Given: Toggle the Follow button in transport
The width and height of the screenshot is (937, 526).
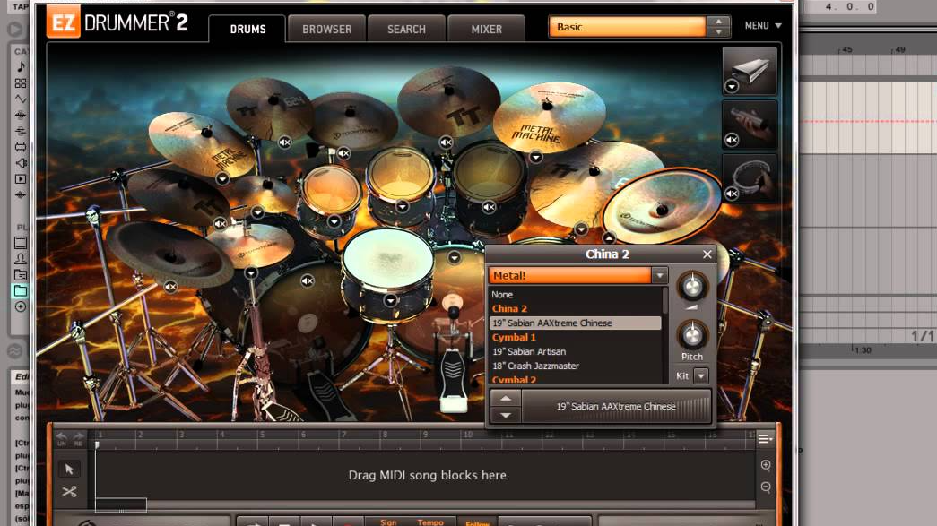Looking at the screenshot, I should [477, 522].
